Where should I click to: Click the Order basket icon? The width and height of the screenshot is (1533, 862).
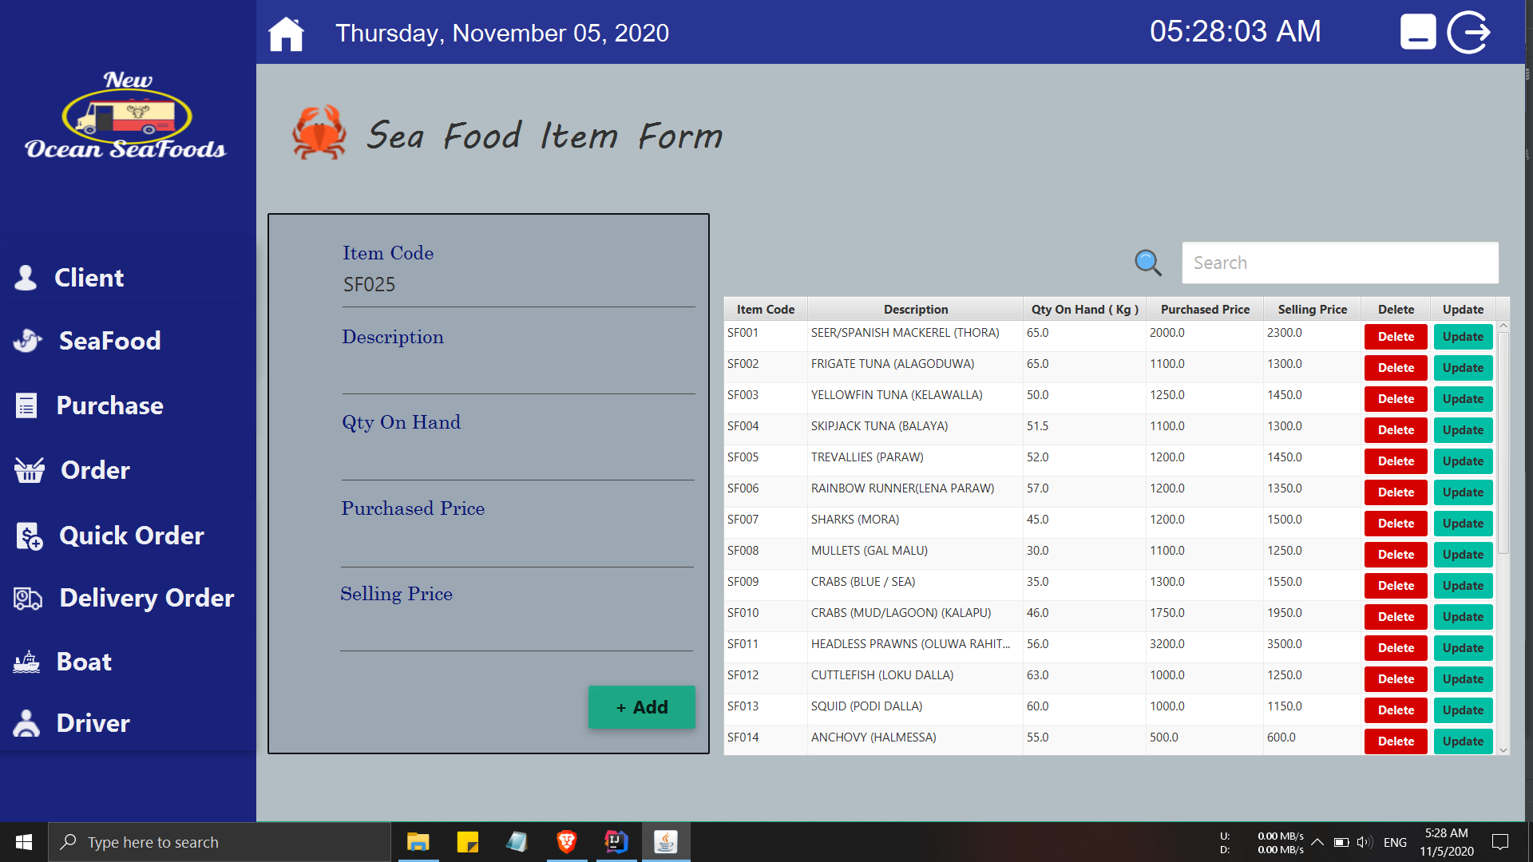[28, 470]
